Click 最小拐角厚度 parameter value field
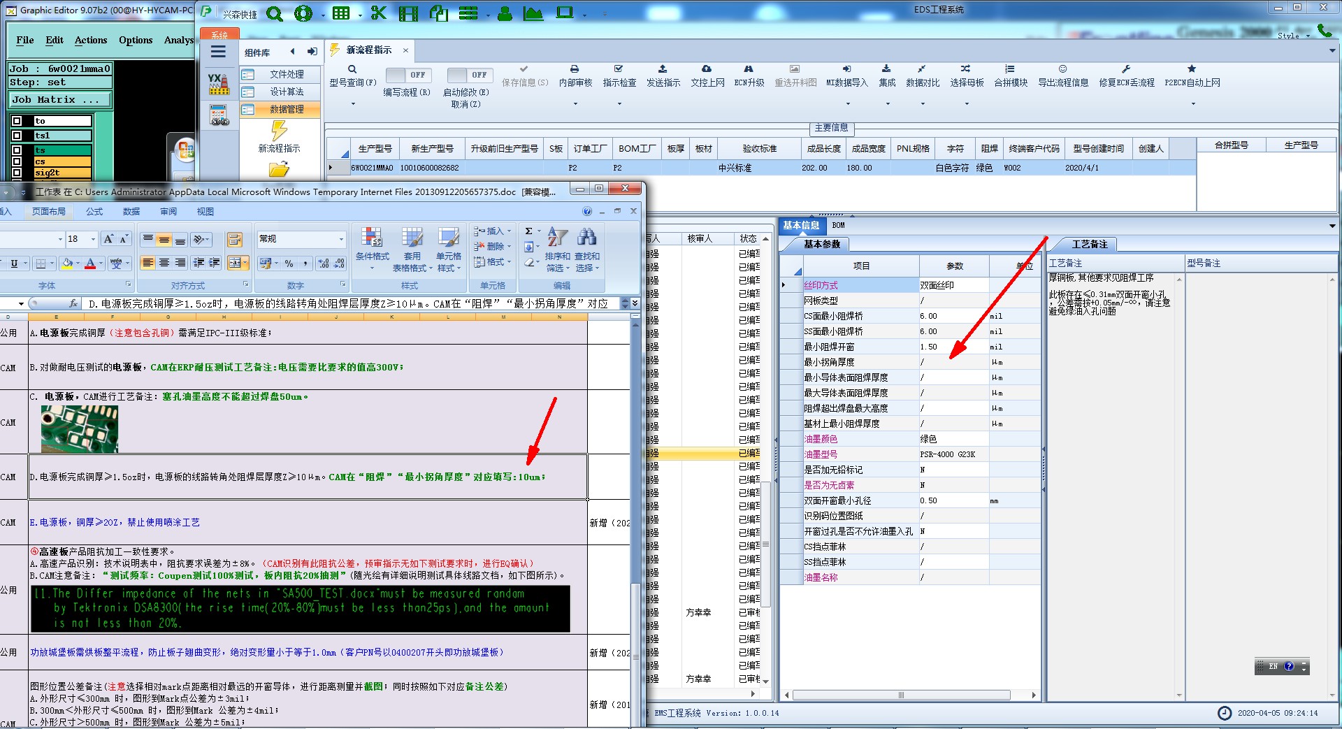The height and width of the screenshot is (729, 1342). 954,362
